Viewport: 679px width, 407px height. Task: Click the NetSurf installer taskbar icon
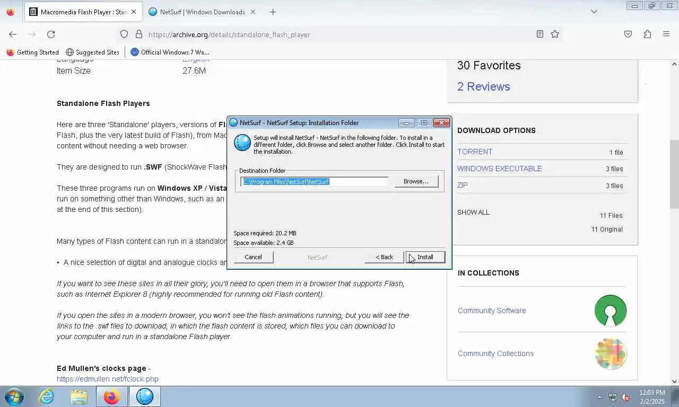(x=144, y=396)
